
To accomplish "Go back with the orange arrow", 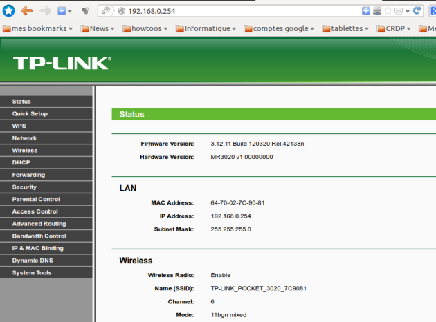I will pyautogui.click(x=27, y=10).
